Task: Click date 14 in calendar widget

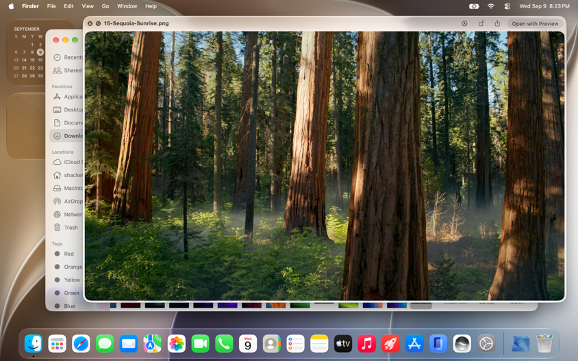Action: tap(24, 60)
